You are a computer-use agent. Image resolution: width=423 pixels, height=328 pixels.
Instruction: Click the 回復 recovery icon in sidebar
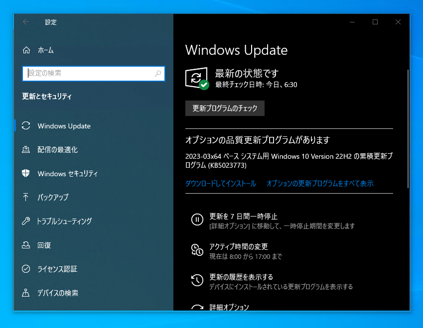point(26,245)
